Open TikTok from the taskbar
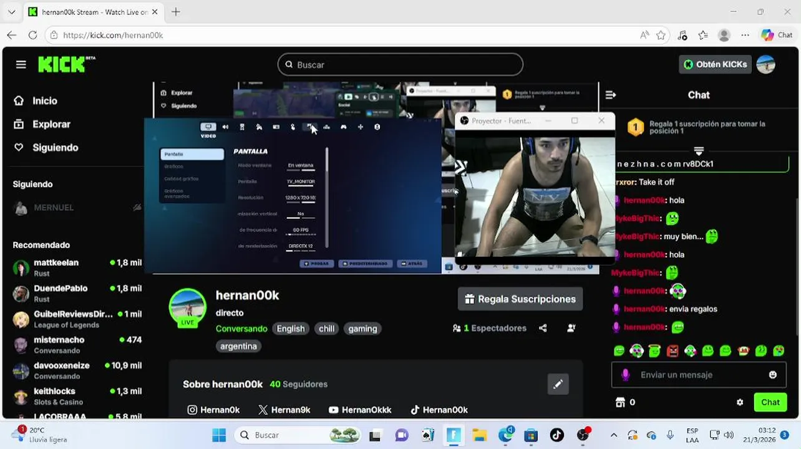The width and height of the screenshot is (801, 449). coord(556,435)
